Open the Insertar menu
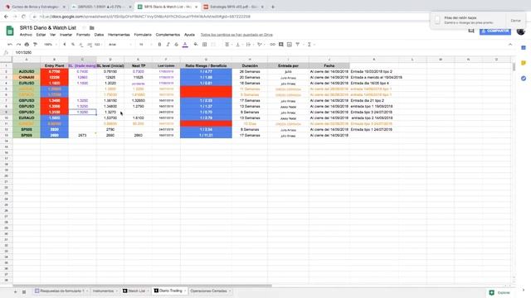This screenshot has height=298, width=531. point(66,35)
